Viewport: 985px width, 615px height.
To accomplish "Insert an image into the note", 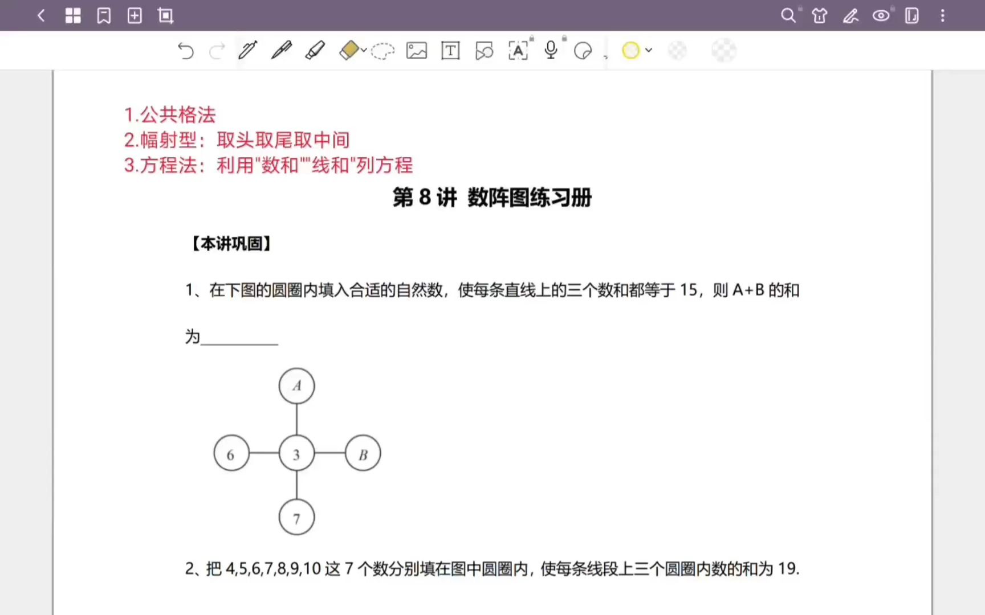I will (x=417, y=51).
